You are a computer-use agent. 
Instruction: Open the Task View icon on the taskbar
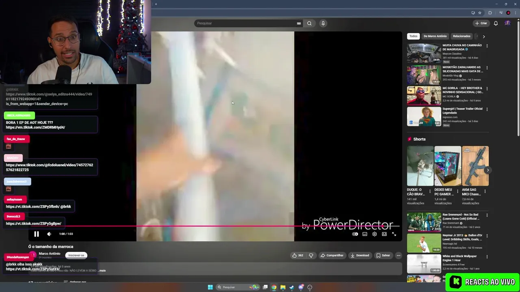[265, 287]
